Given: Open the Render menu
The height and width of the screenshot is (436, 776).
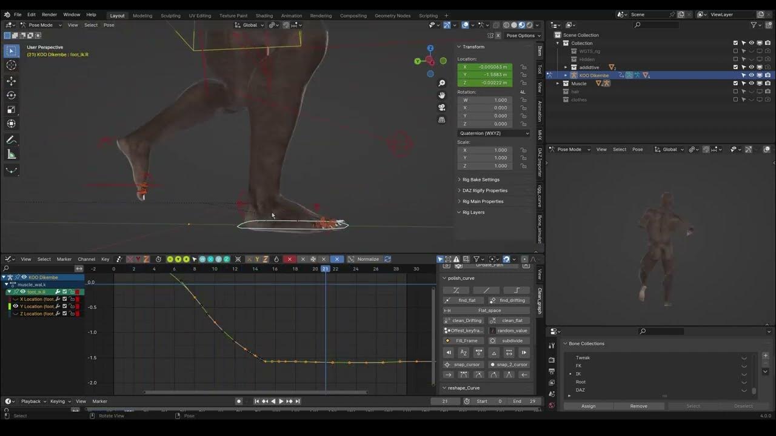Looking at the screenshot, I should point(49,15).
